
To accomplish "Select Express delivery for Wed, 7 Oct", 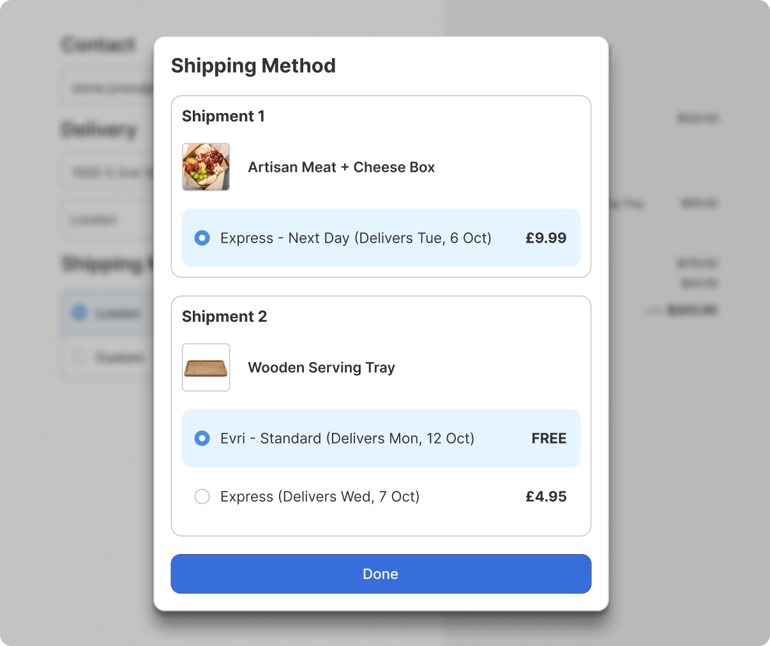I will coord(202,497).
